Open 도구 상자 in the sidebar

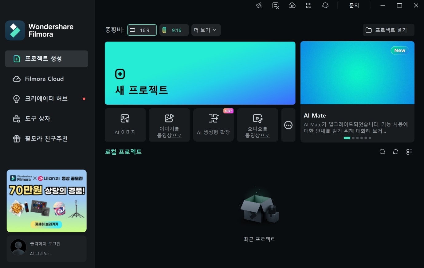(x=46, y=119)
